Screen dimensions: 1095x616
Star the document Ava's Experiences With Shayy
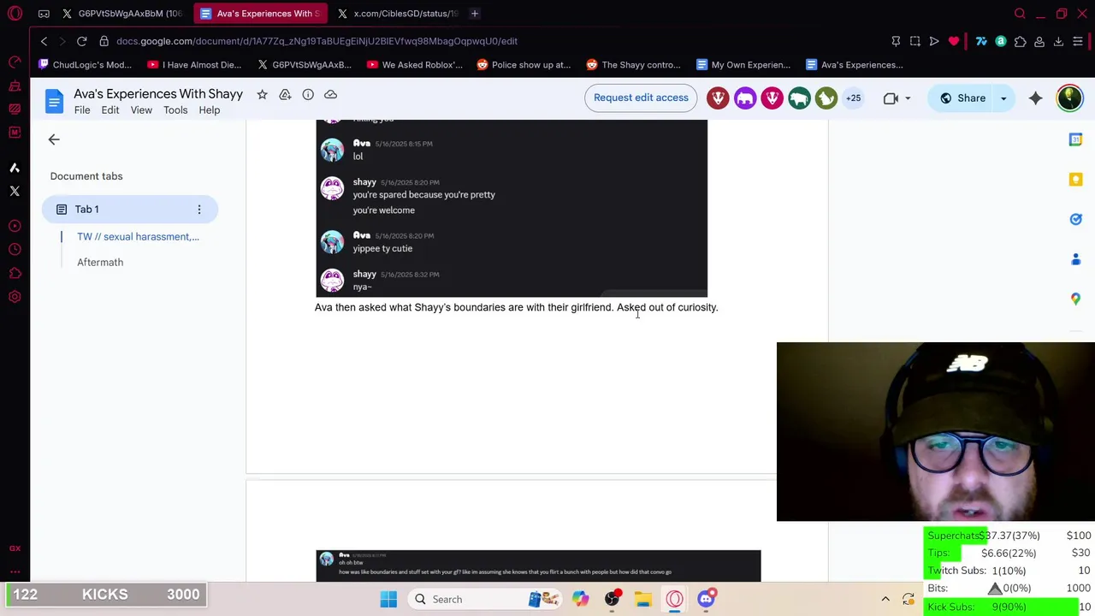point(262,94)
